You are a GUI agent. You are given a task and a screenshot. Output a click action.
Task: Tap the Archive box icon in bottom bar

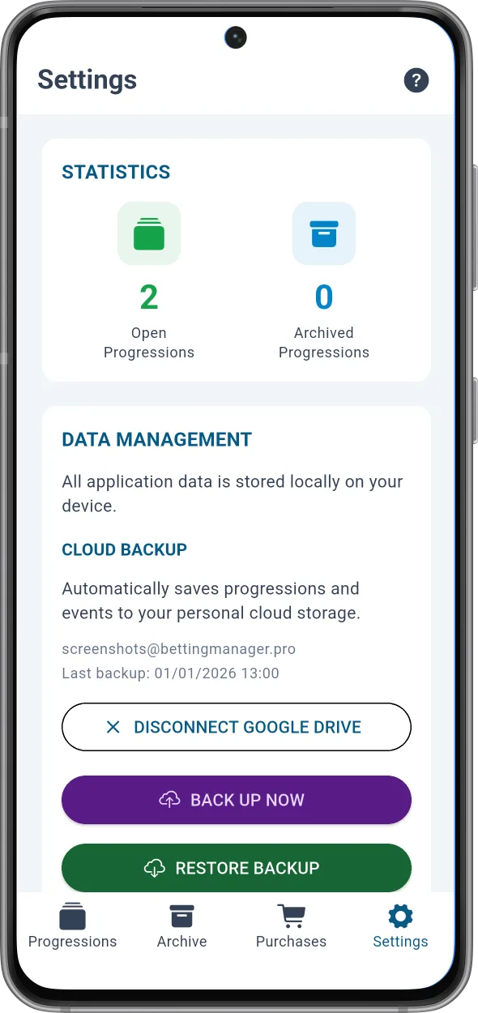coord(181,917)
